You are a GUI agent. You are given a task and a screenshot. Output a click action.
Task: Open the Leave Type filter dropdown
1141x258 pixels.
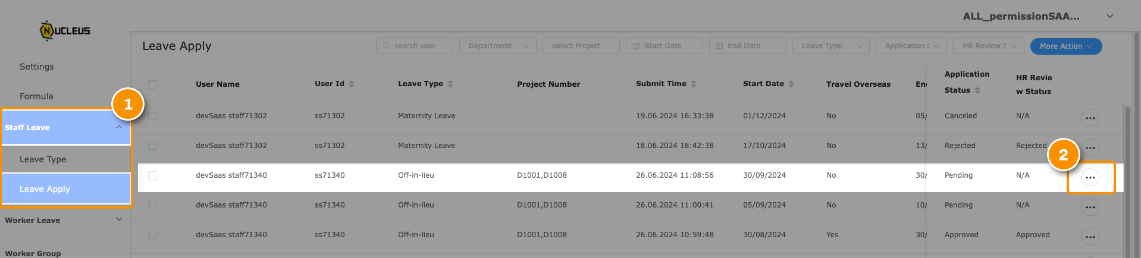point(831,46)
